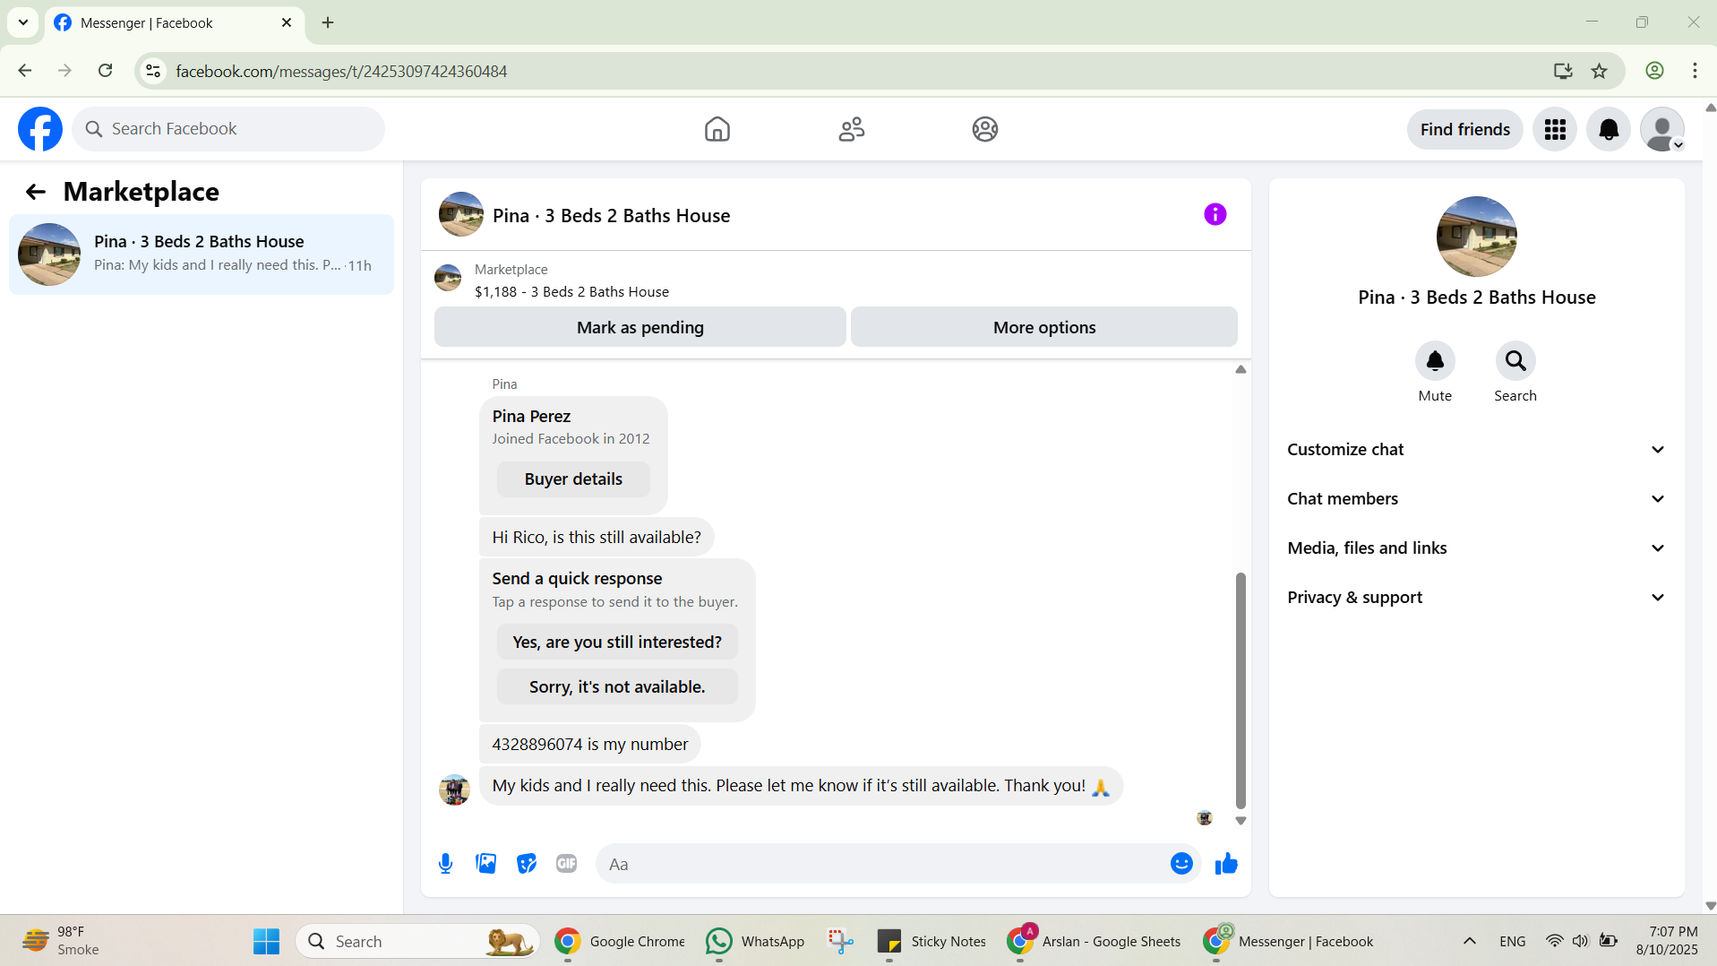1717x966 pixels.
Task: Open the emoji picker
Action: click(x=1181, y=864)
